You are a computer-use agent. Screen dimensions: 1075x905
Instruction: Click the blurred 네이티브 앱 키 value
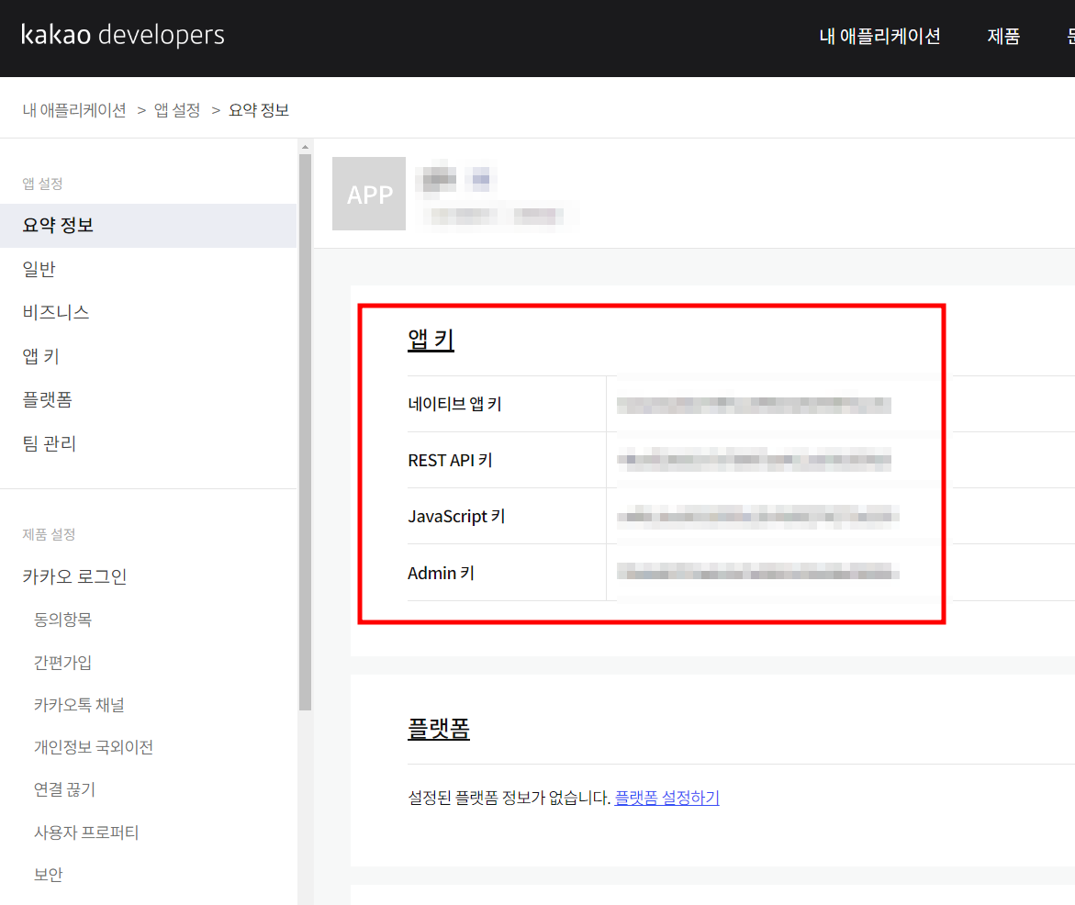point(754,405)
